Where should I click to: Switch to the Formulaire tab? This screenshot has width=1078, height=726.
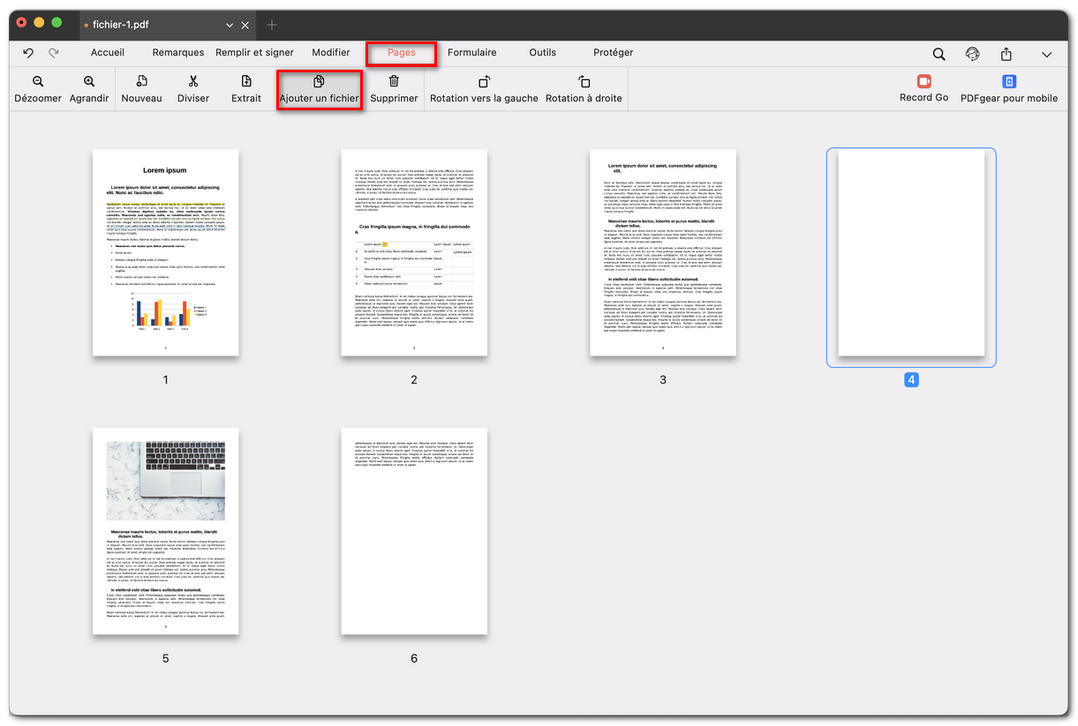[x=471, y=53]
